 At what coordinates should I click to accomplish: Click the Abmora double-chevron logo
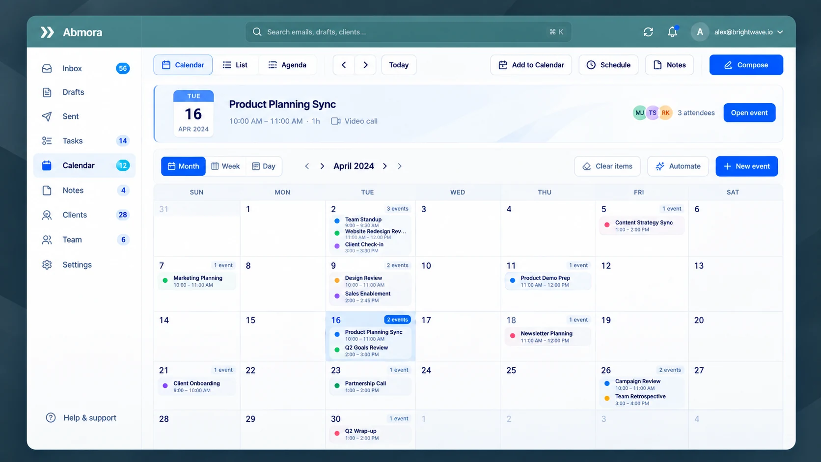pos(47,32)
